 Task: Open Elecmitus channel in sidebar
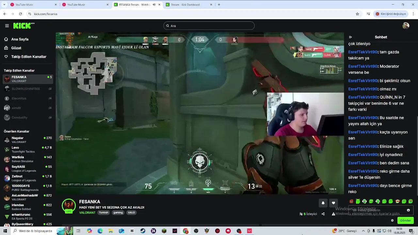28,98
